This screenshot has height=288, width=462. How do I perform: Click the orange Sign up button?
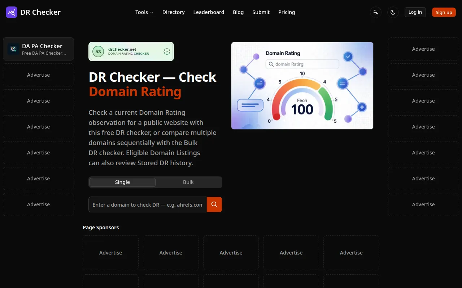(444, 12)
